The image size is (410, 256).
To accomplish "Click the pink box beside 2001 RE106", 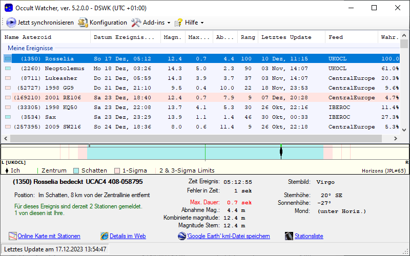I will click(x=8, y=98).
